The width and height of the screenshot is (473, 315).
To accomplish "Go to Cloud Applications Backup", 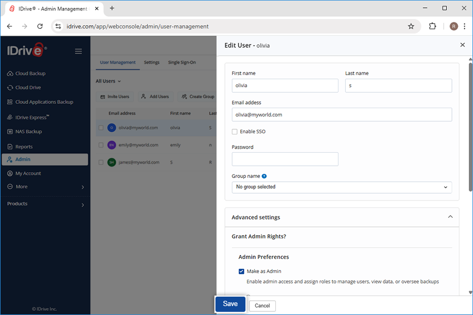I will pyautogui.click(x=40, y=102).
